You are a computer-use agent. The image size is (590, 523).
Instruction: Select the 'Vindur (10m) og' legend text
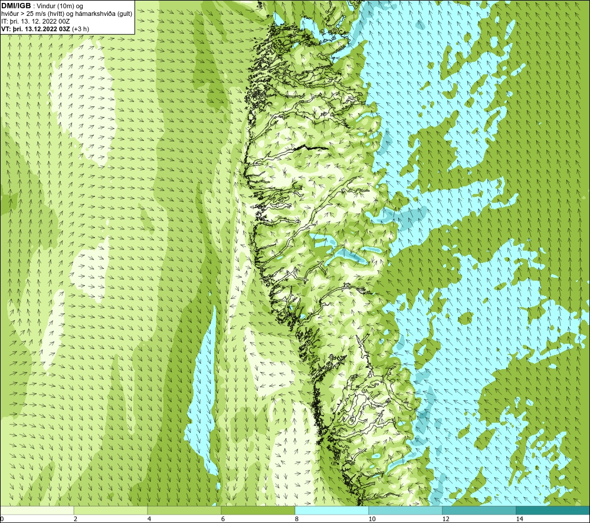[60, 6]
